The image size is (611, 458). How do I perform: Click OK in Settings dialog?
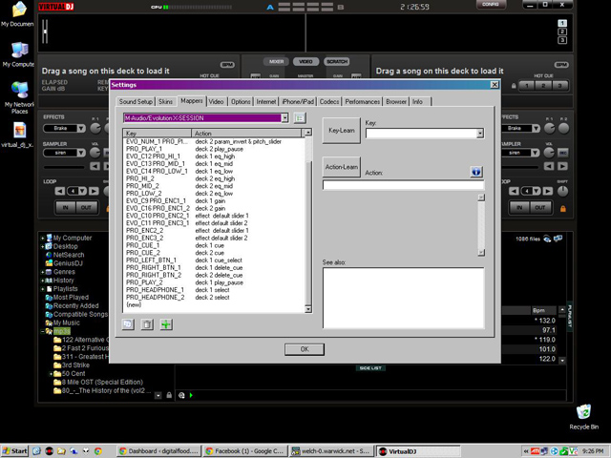(305, 349)
